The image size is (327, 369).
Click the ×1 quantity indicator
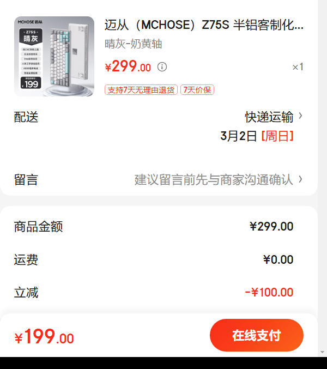click(298, 67)
